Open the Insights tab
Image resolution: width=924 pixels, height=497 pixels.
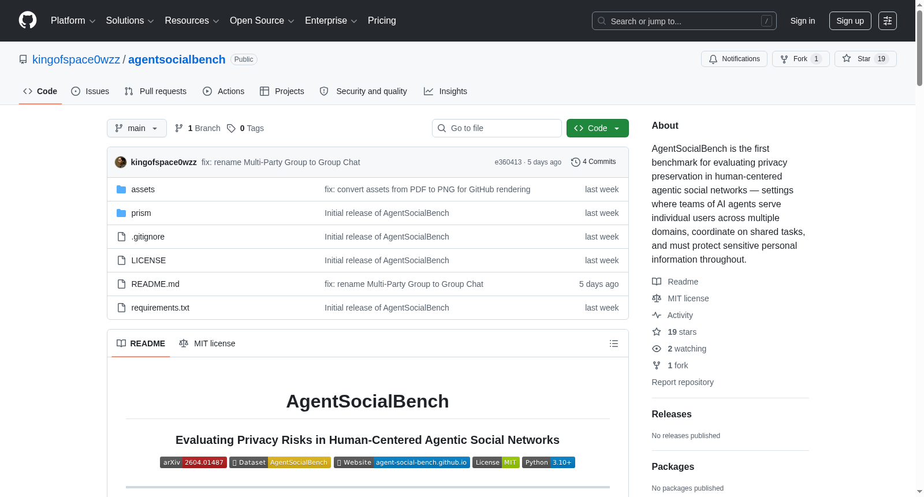point(445,91)
